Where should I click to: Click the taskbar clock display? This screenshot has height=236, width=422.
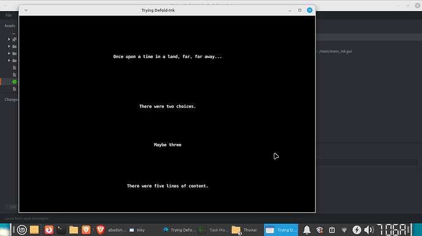pos(392,230)
